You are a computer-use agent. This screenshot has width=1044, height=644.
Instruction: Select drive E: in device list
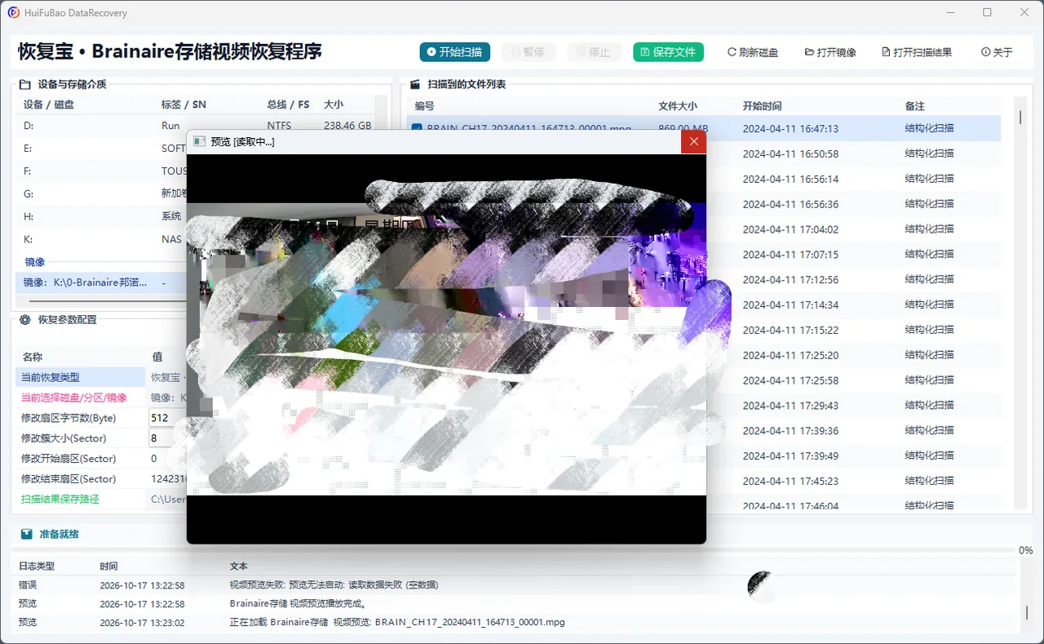pos(101,149)
